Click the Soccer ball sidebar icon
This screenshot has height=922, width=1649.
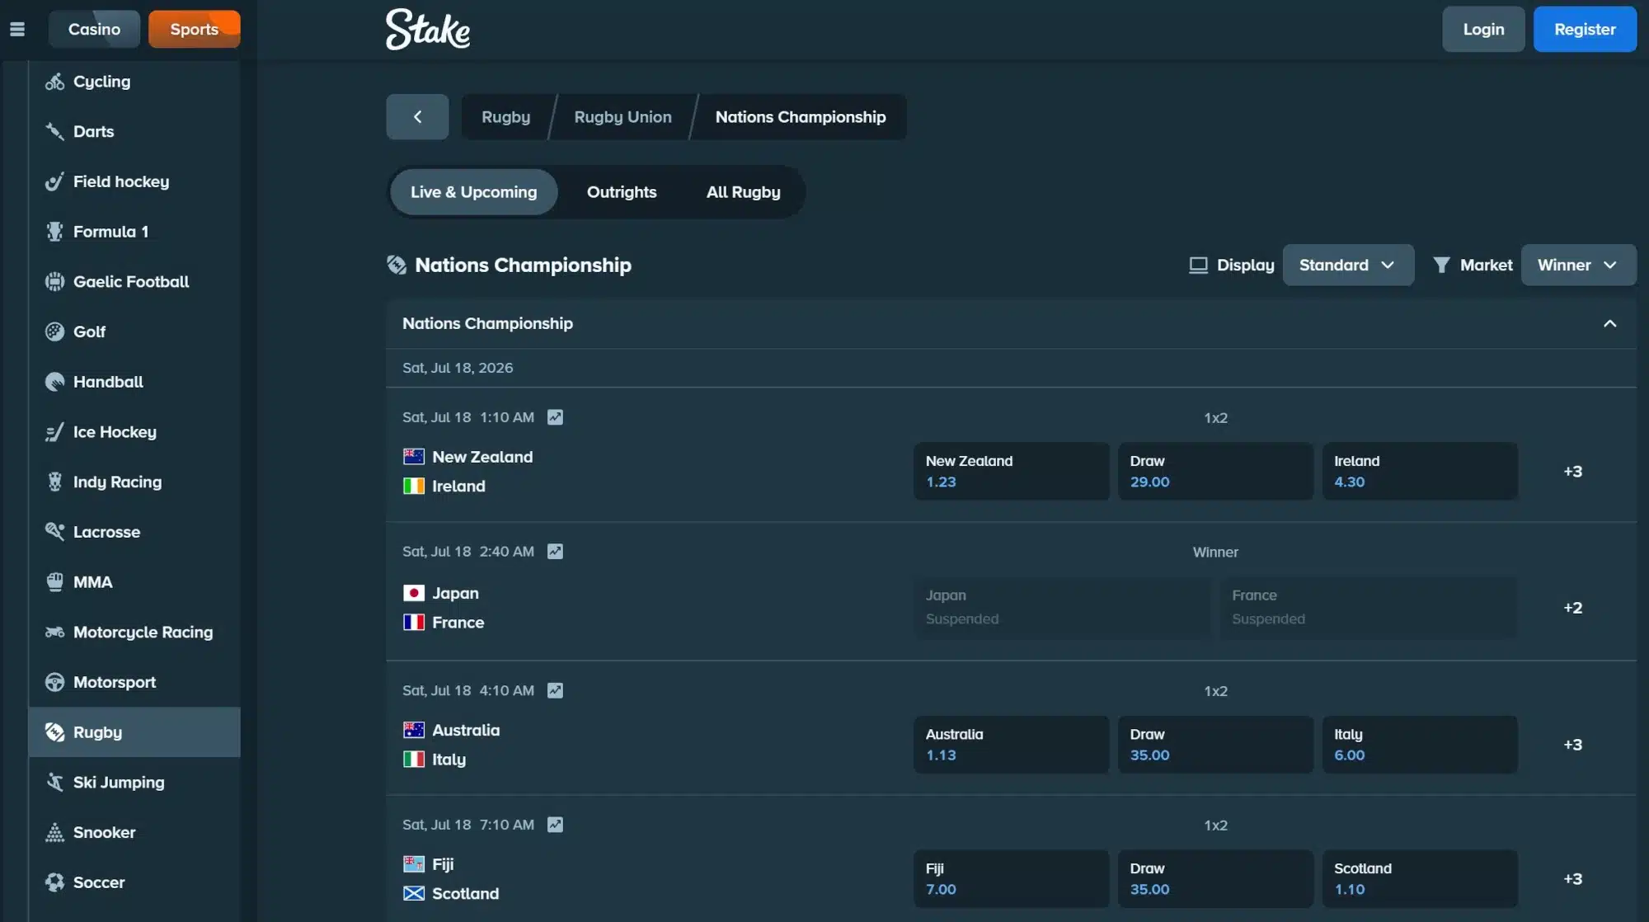pyautogui.click(x=54, y=882)
